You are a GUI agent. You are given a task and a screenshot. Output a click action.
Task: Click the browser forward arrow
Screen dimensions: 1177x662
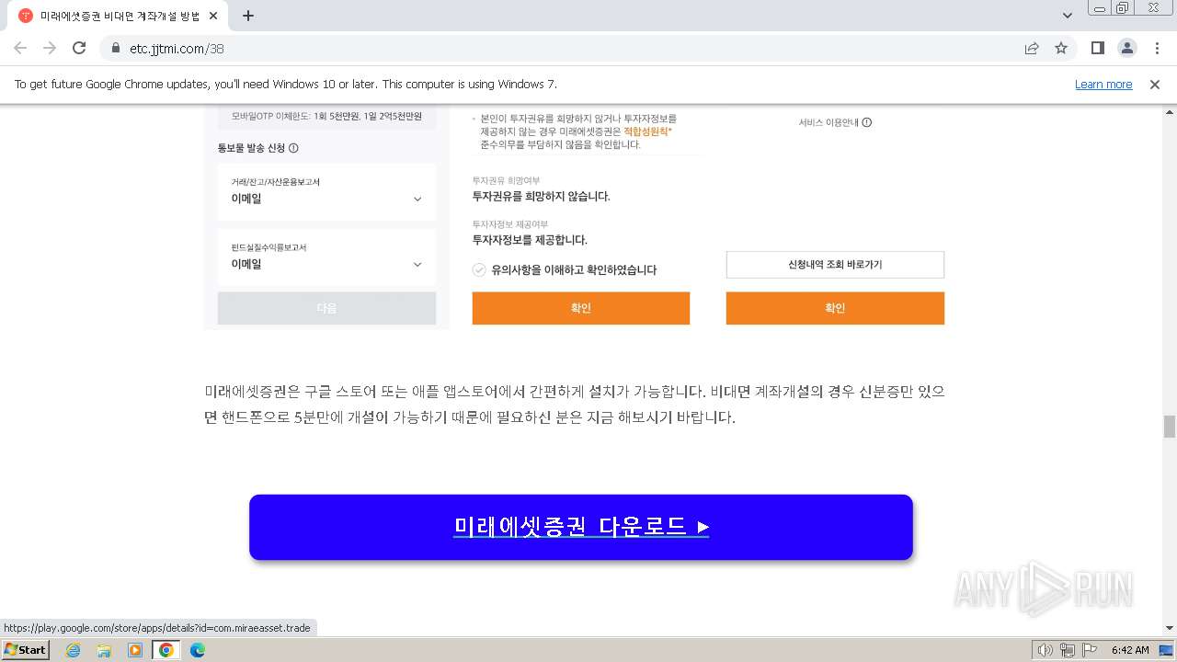50,48
